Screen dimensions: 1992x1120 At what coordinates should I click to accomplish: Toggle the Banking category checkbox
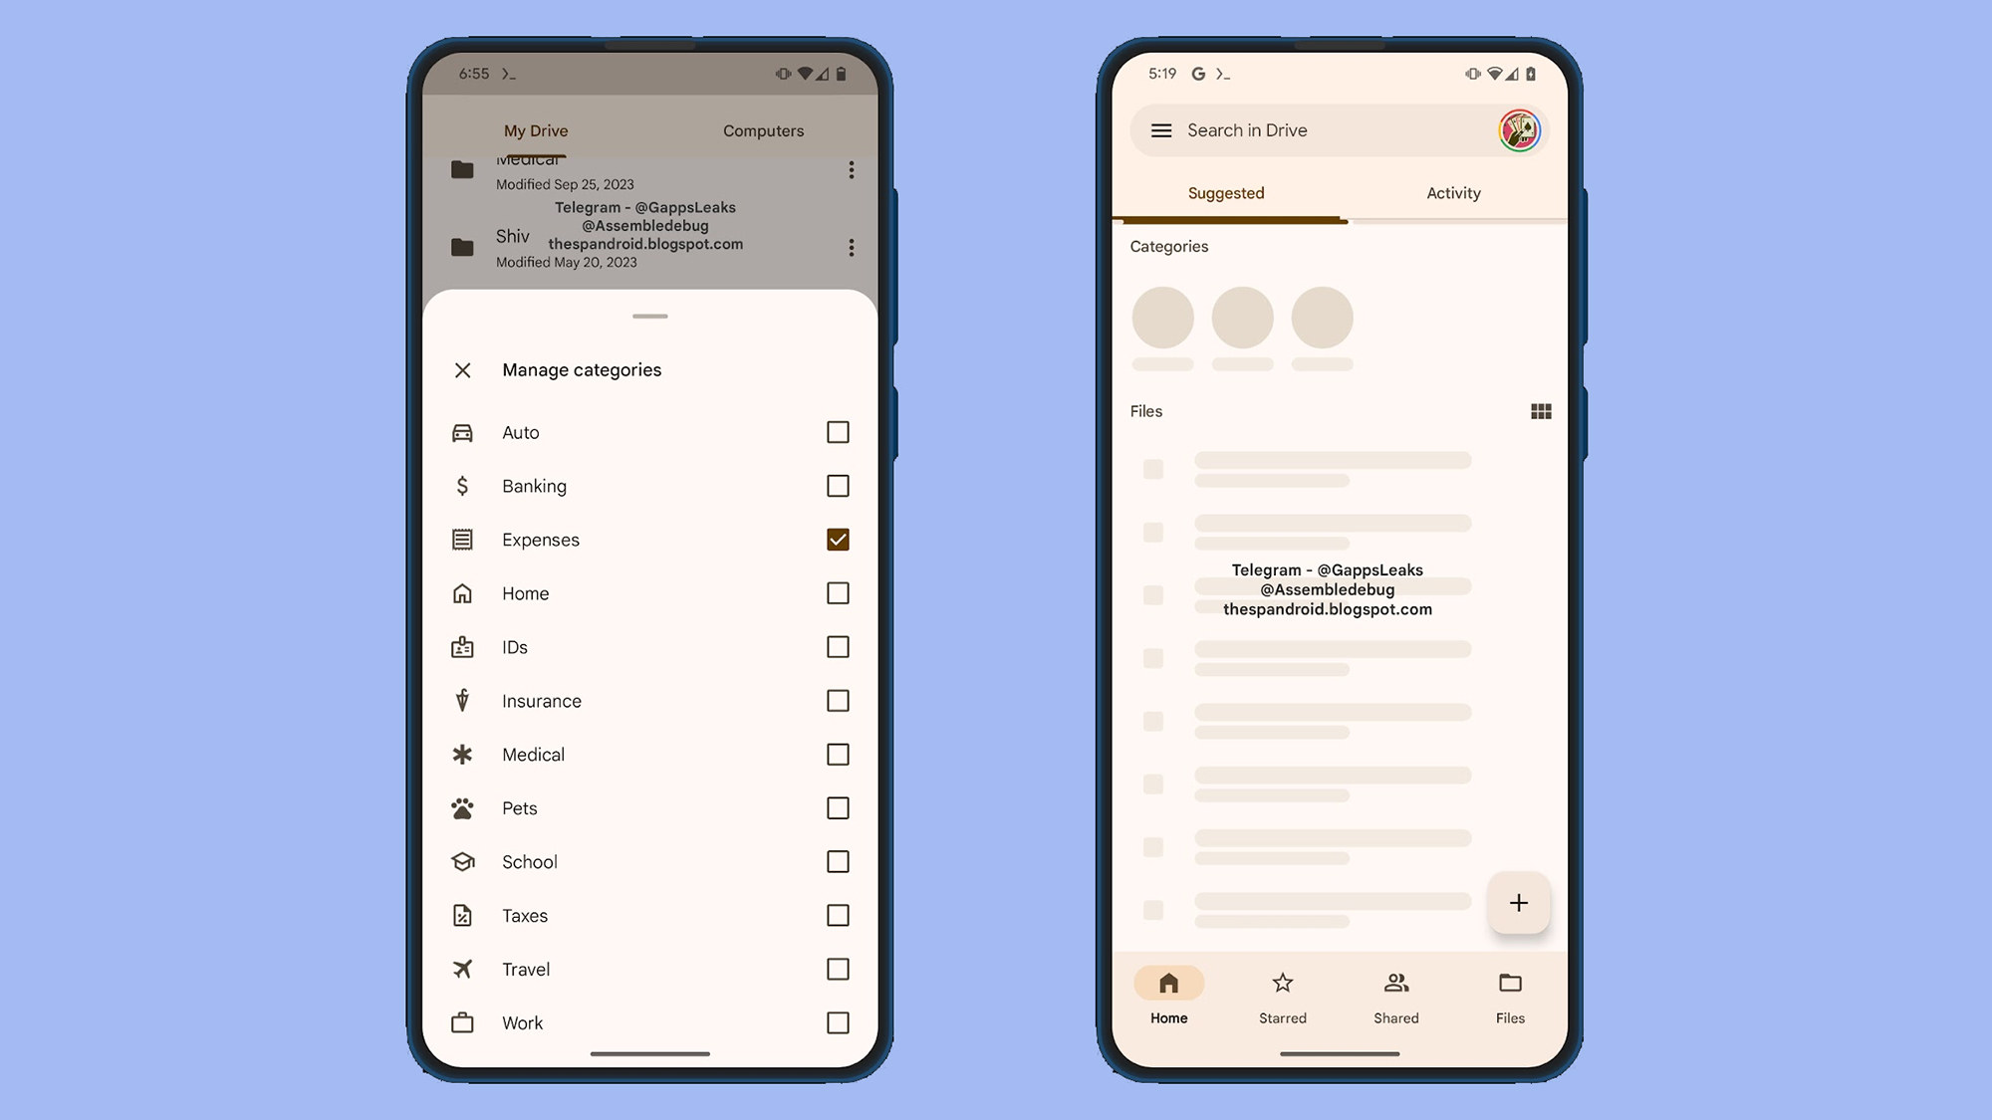838,486
